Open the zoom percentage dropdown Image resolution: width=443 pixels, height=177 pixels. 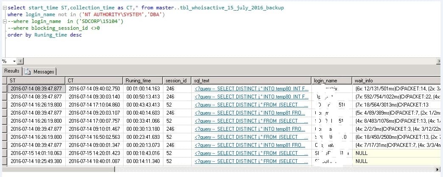click(x=14, y=61)
